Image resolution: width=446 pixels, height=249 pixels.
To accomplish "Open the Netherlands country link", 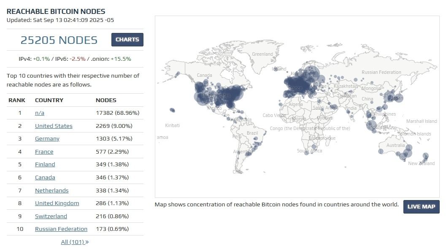I will click(x=51, y=190).
